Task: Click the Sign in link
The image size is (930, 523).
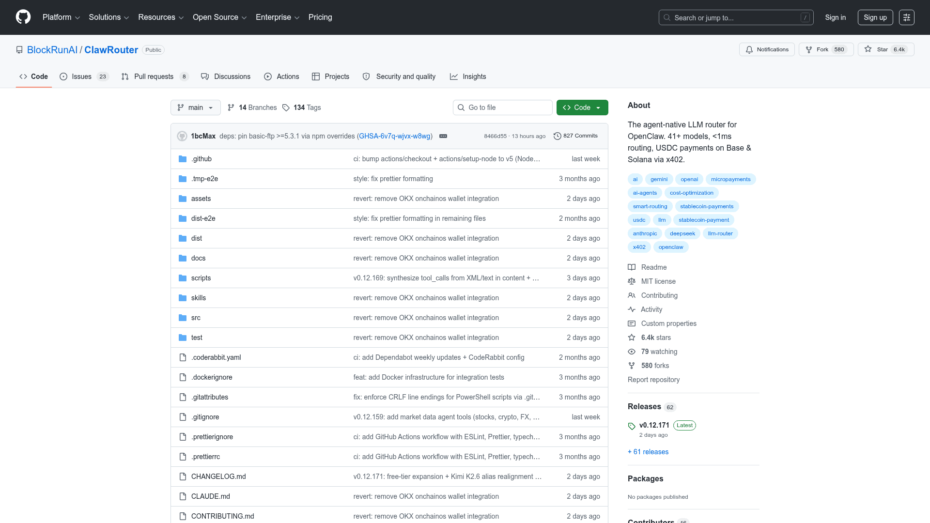Action: (x=836, y=17)
